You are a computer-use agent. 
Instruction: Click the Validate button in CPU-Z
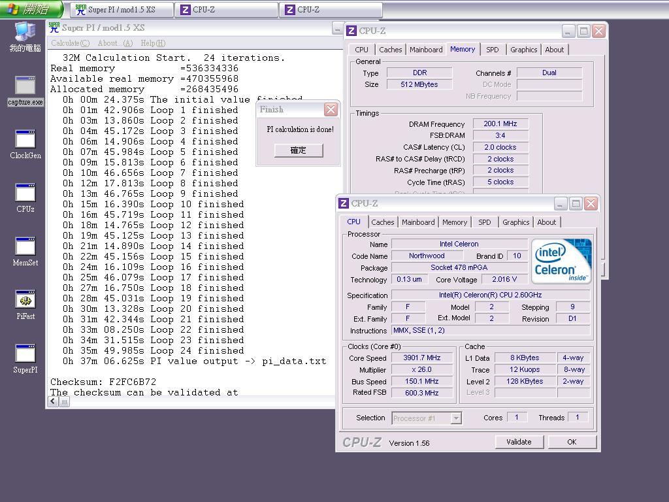[x=519, y=442]
